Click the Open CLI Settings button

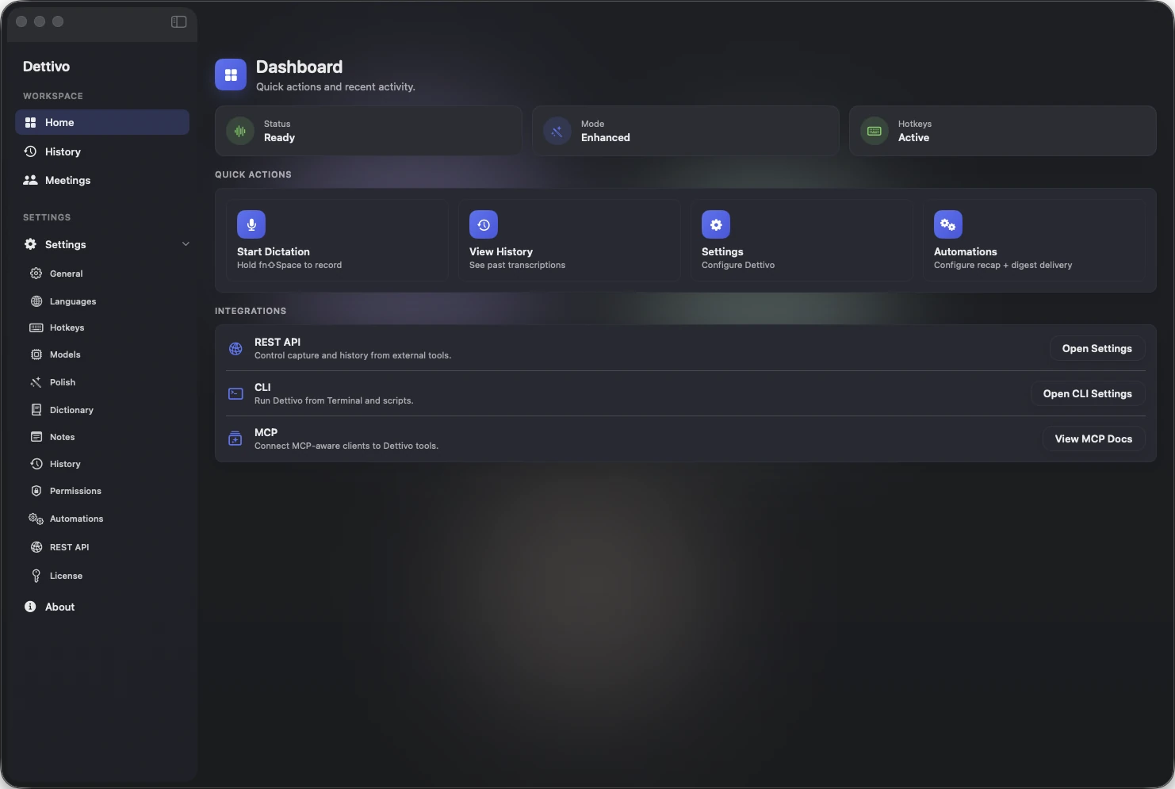pos(1088,393)
